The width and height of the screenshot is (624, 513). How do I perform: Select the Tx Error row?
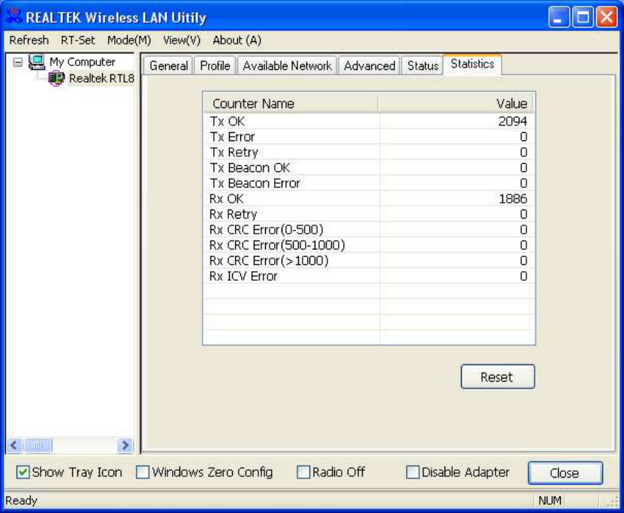pos(369,137)
